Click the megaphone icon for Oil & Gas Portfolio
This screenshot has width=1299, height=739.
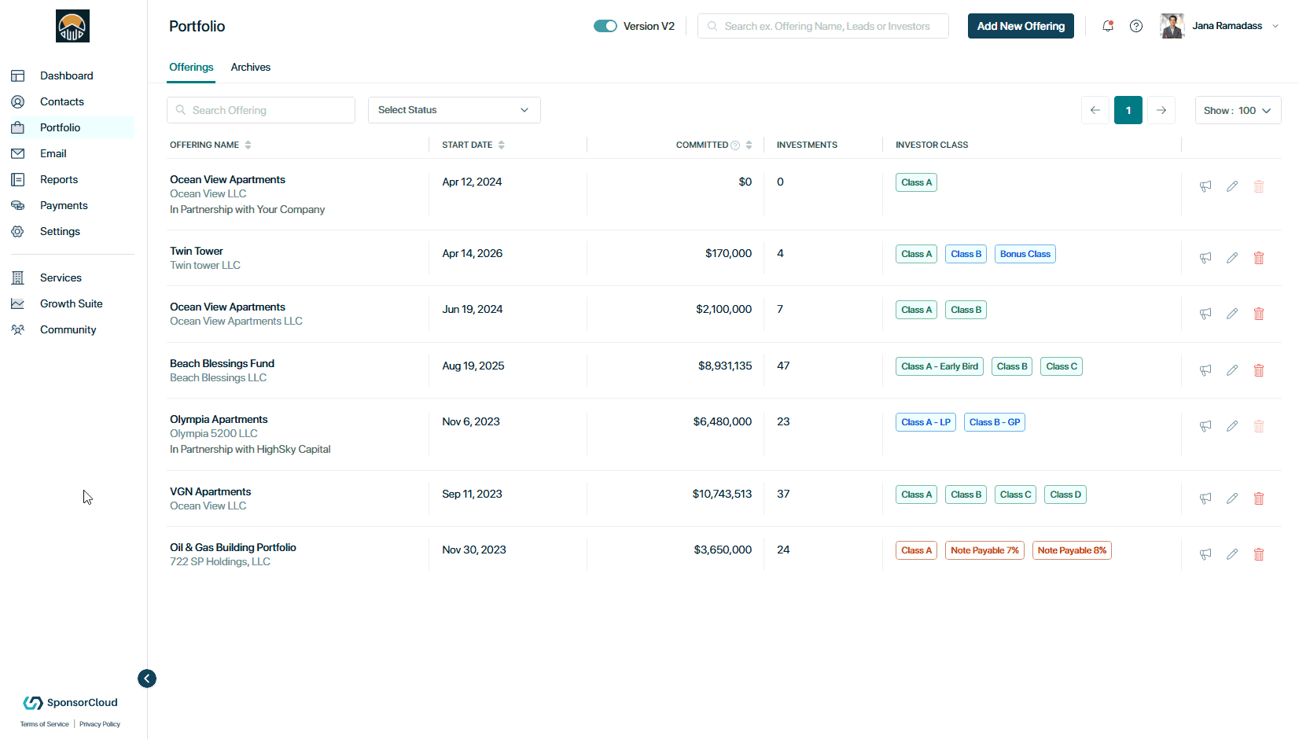pos(1205,554)
